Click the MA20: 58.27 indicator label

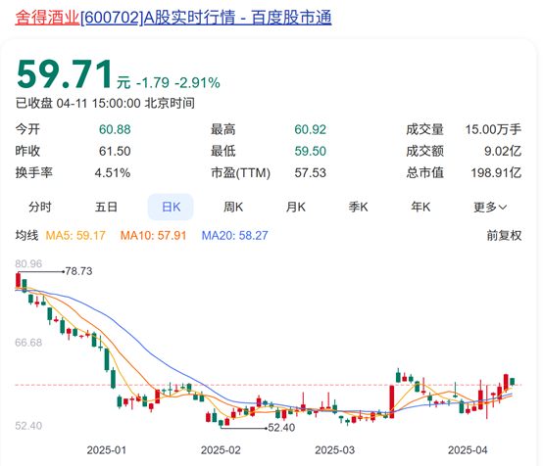click(x=235, y=236)
